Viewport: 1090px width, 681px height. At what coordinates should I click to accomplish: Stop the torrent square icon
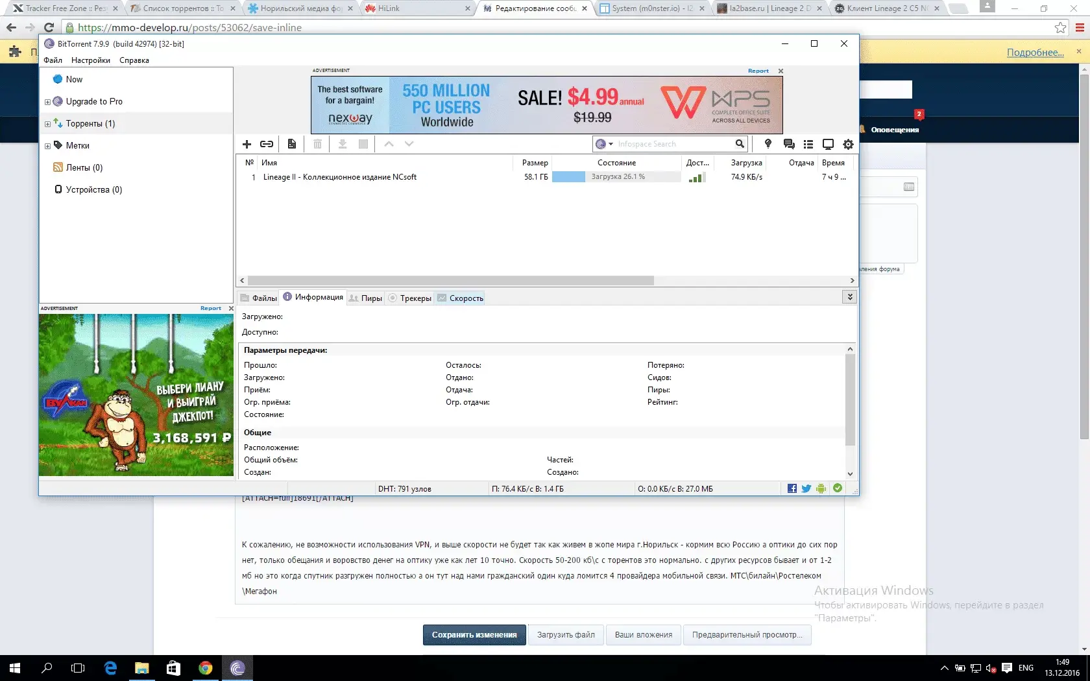363,144
